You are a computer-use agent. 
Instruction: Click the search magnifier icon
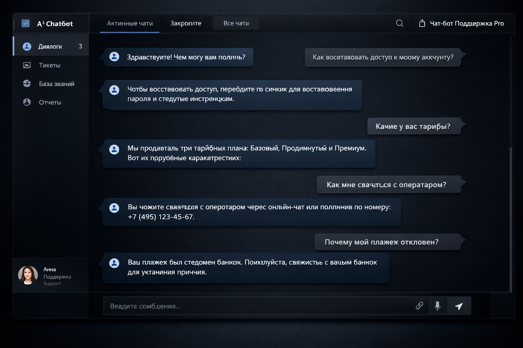(x=400, y=23)
